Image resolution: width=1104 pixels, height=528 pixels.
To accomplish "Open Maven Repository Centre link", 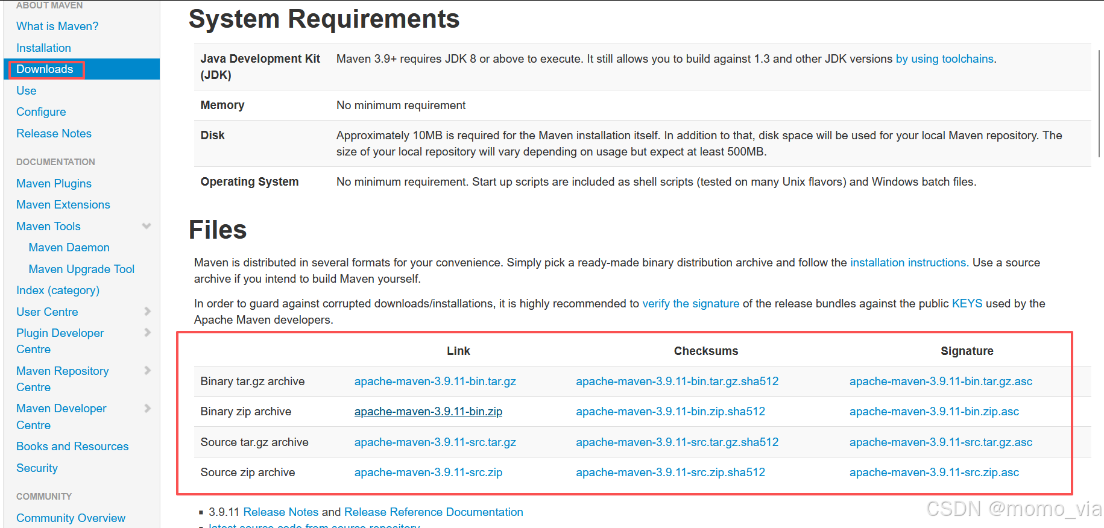I will click(62, 379).
